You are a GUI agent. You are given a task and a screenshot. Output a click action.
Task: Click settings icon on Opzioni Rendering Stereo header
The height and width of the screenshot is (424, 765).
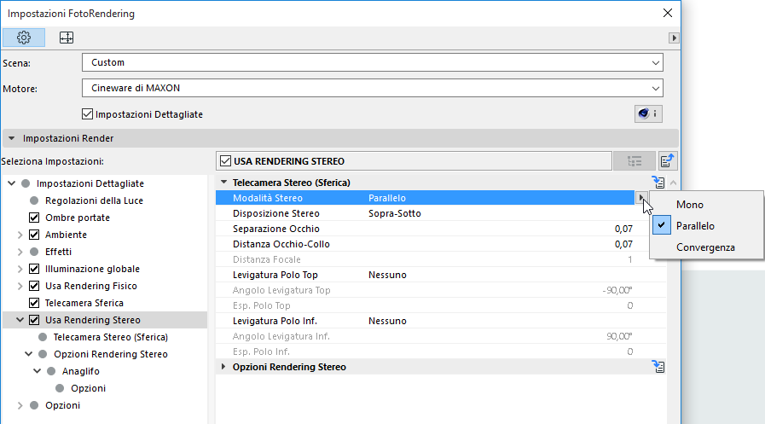[658, 367]
